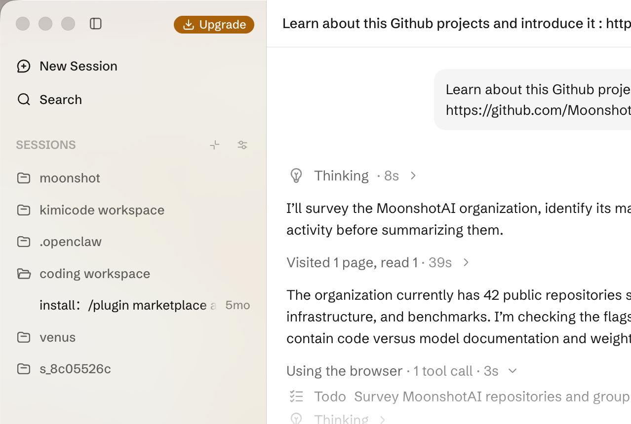Click the session title in the header
This screenshot has width=631, height=424.
(x=457, y=24)
